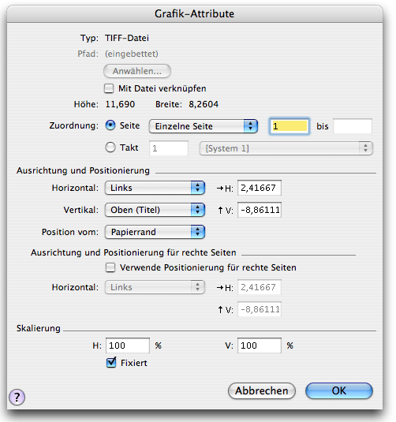Click the OK button
The height and width of the screenshot is (422, 396).
pyautogui.click(x=339, y=390)
